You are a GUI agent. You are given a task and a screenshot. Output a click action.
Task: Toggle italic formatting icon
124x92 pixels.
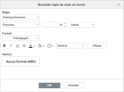point(11,46)
